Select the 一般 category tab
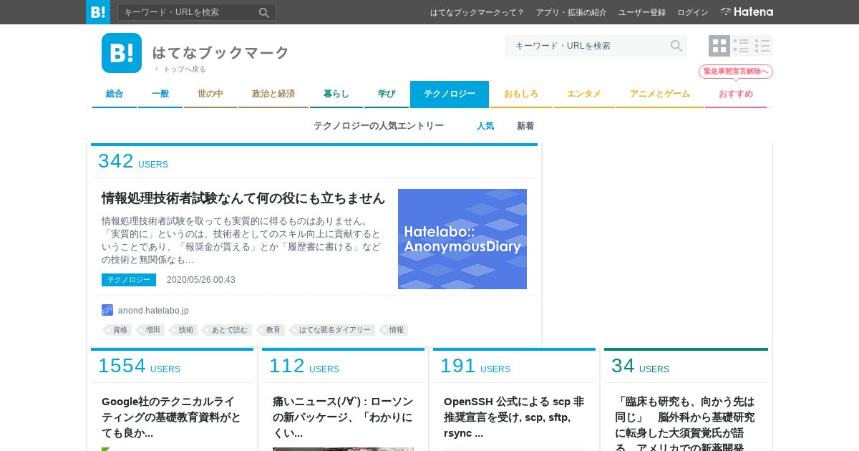Image resolution: width=859 pixels, height=451 pixels. [x=160, y=94]
